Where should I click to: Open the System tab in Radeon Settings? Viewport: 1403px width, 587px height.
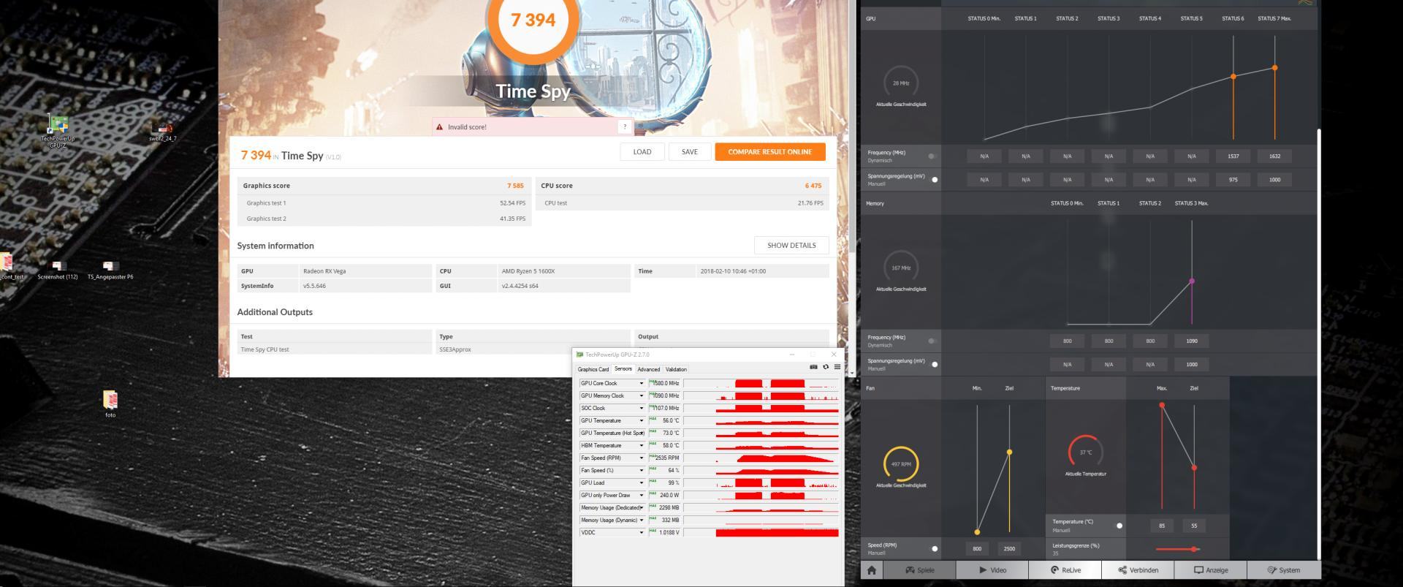1283,570
